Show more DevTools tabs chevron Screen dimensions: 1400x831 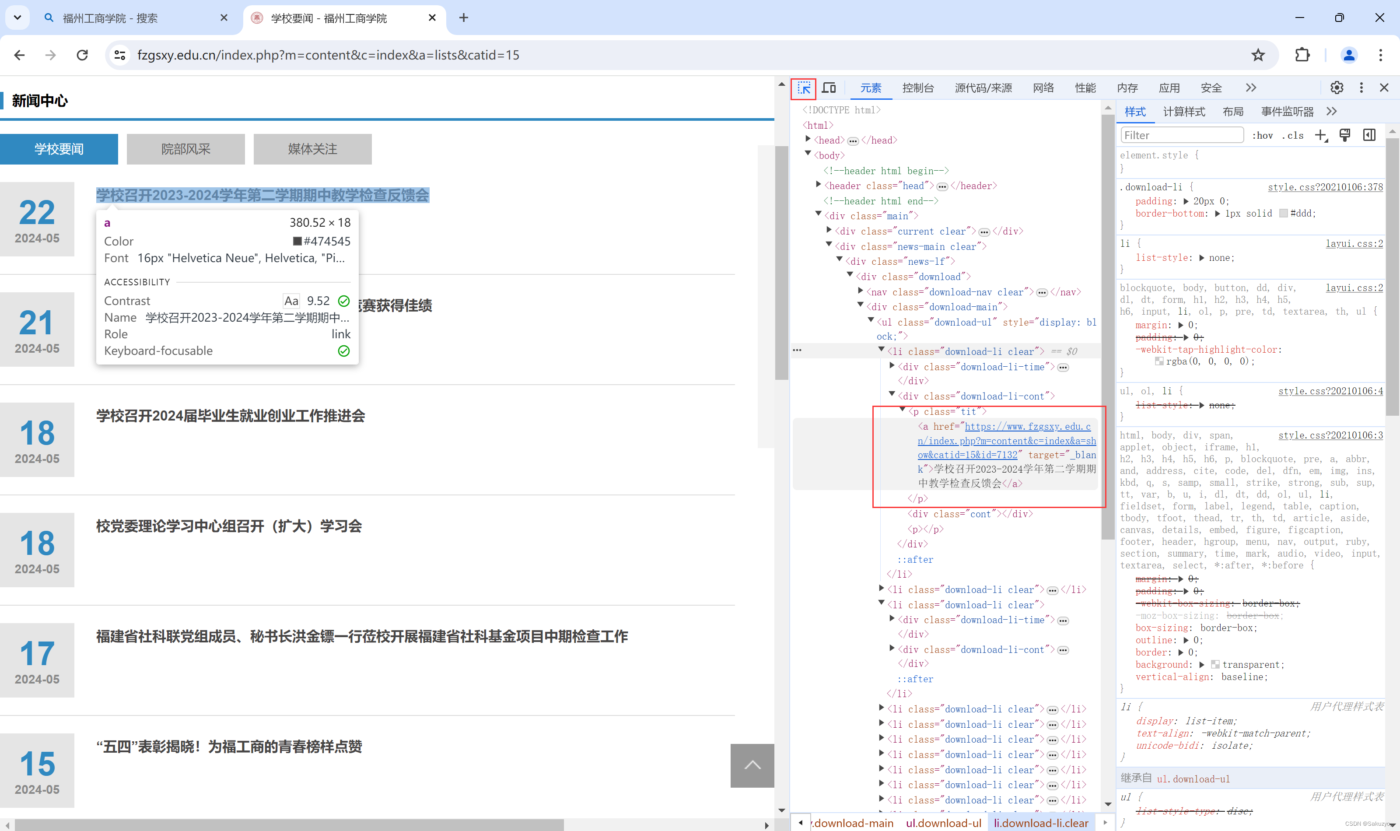1251,88
